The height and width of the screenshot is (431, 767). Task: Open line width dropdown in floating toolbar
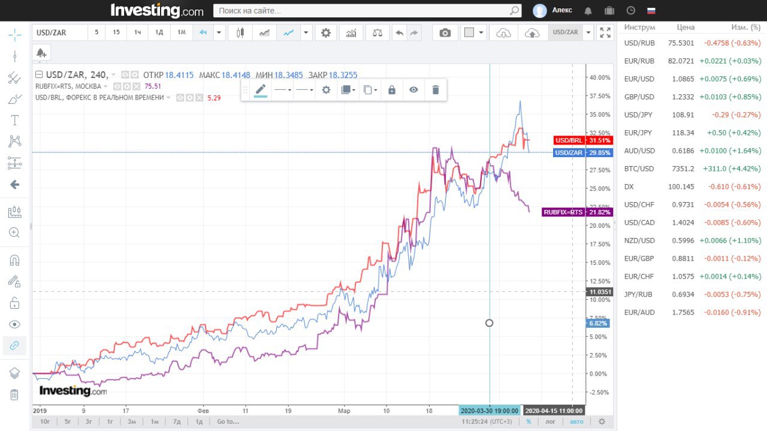(x=305, y=90)
